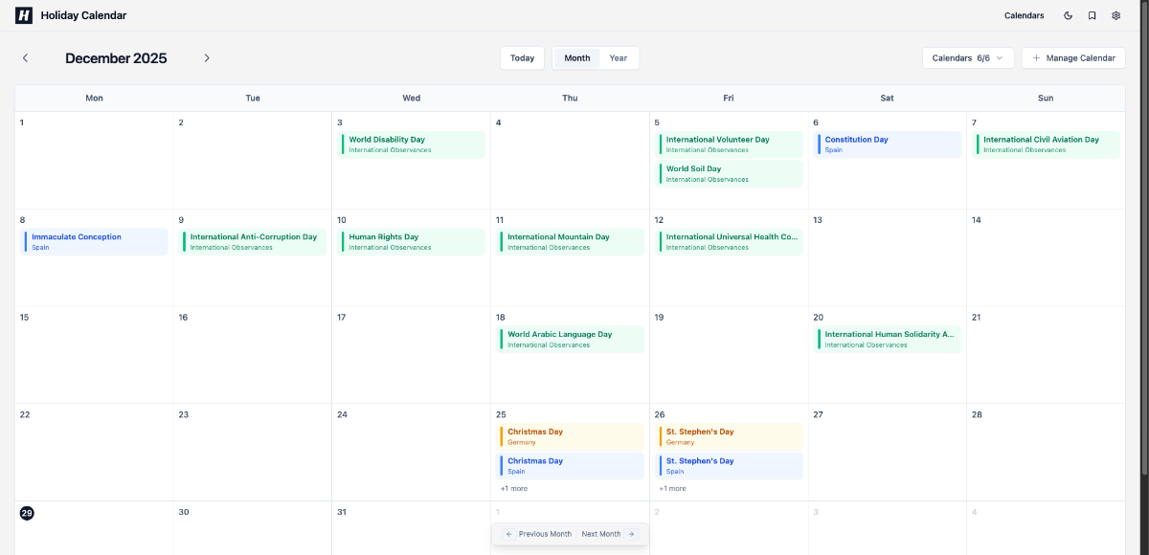Switch to Year view
Screen dimensions: 1149x555
coord(619,57)
